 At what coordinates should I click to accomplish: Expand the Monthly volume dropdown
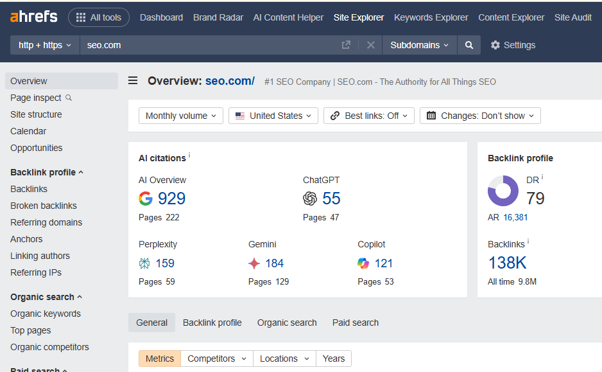click(181, 116)
